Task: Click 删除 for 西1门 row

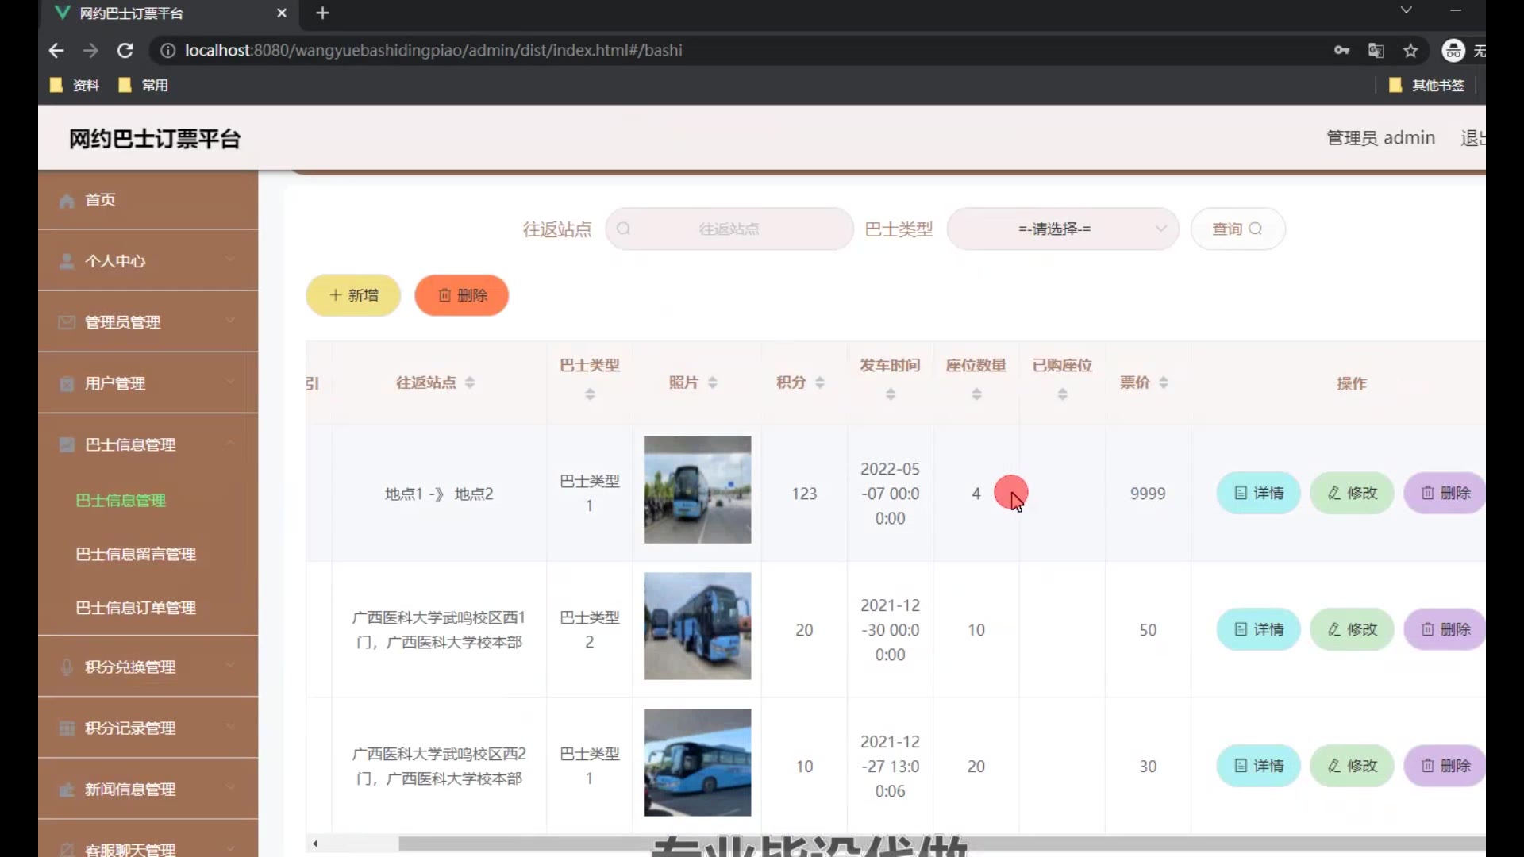Action: (1444, 629)
